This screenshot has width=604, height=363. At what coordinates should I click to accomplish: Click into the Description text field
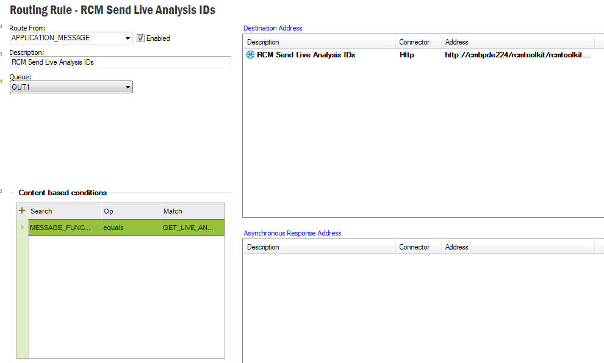[x=120, y=62]
